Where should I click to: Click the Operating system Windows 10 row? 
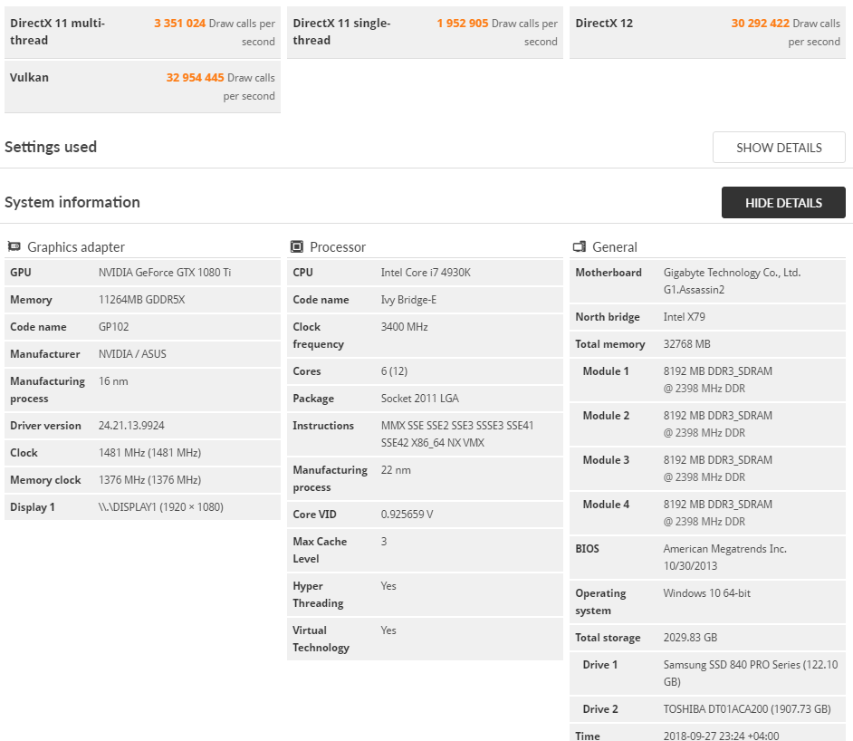[707, 601]
